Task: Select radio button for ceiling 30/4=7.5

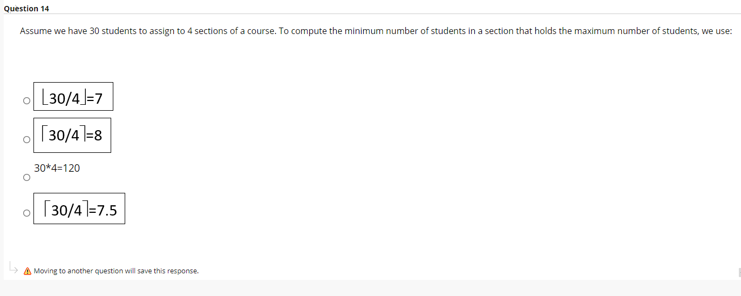Action: (x=26, y=213)
